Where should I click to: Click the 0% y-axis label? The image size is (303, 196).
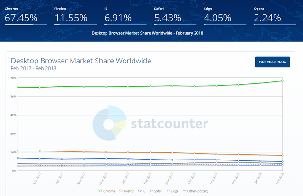[14, 171]
